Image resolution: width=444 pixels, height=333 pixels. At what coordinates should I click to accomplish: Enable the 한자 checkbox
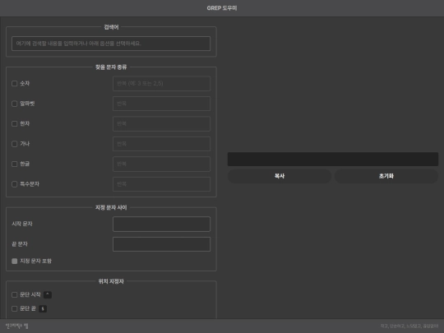(15, 123)
